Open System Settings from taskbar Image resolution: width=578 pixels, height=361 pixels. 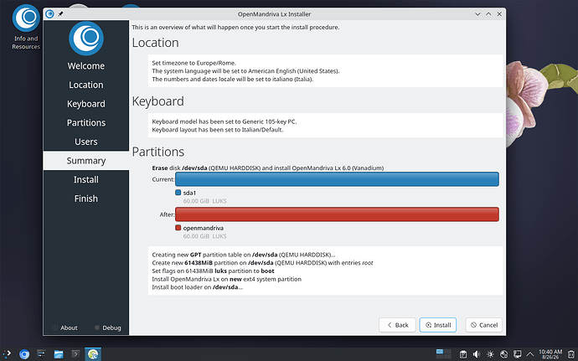tap(41, 354)
